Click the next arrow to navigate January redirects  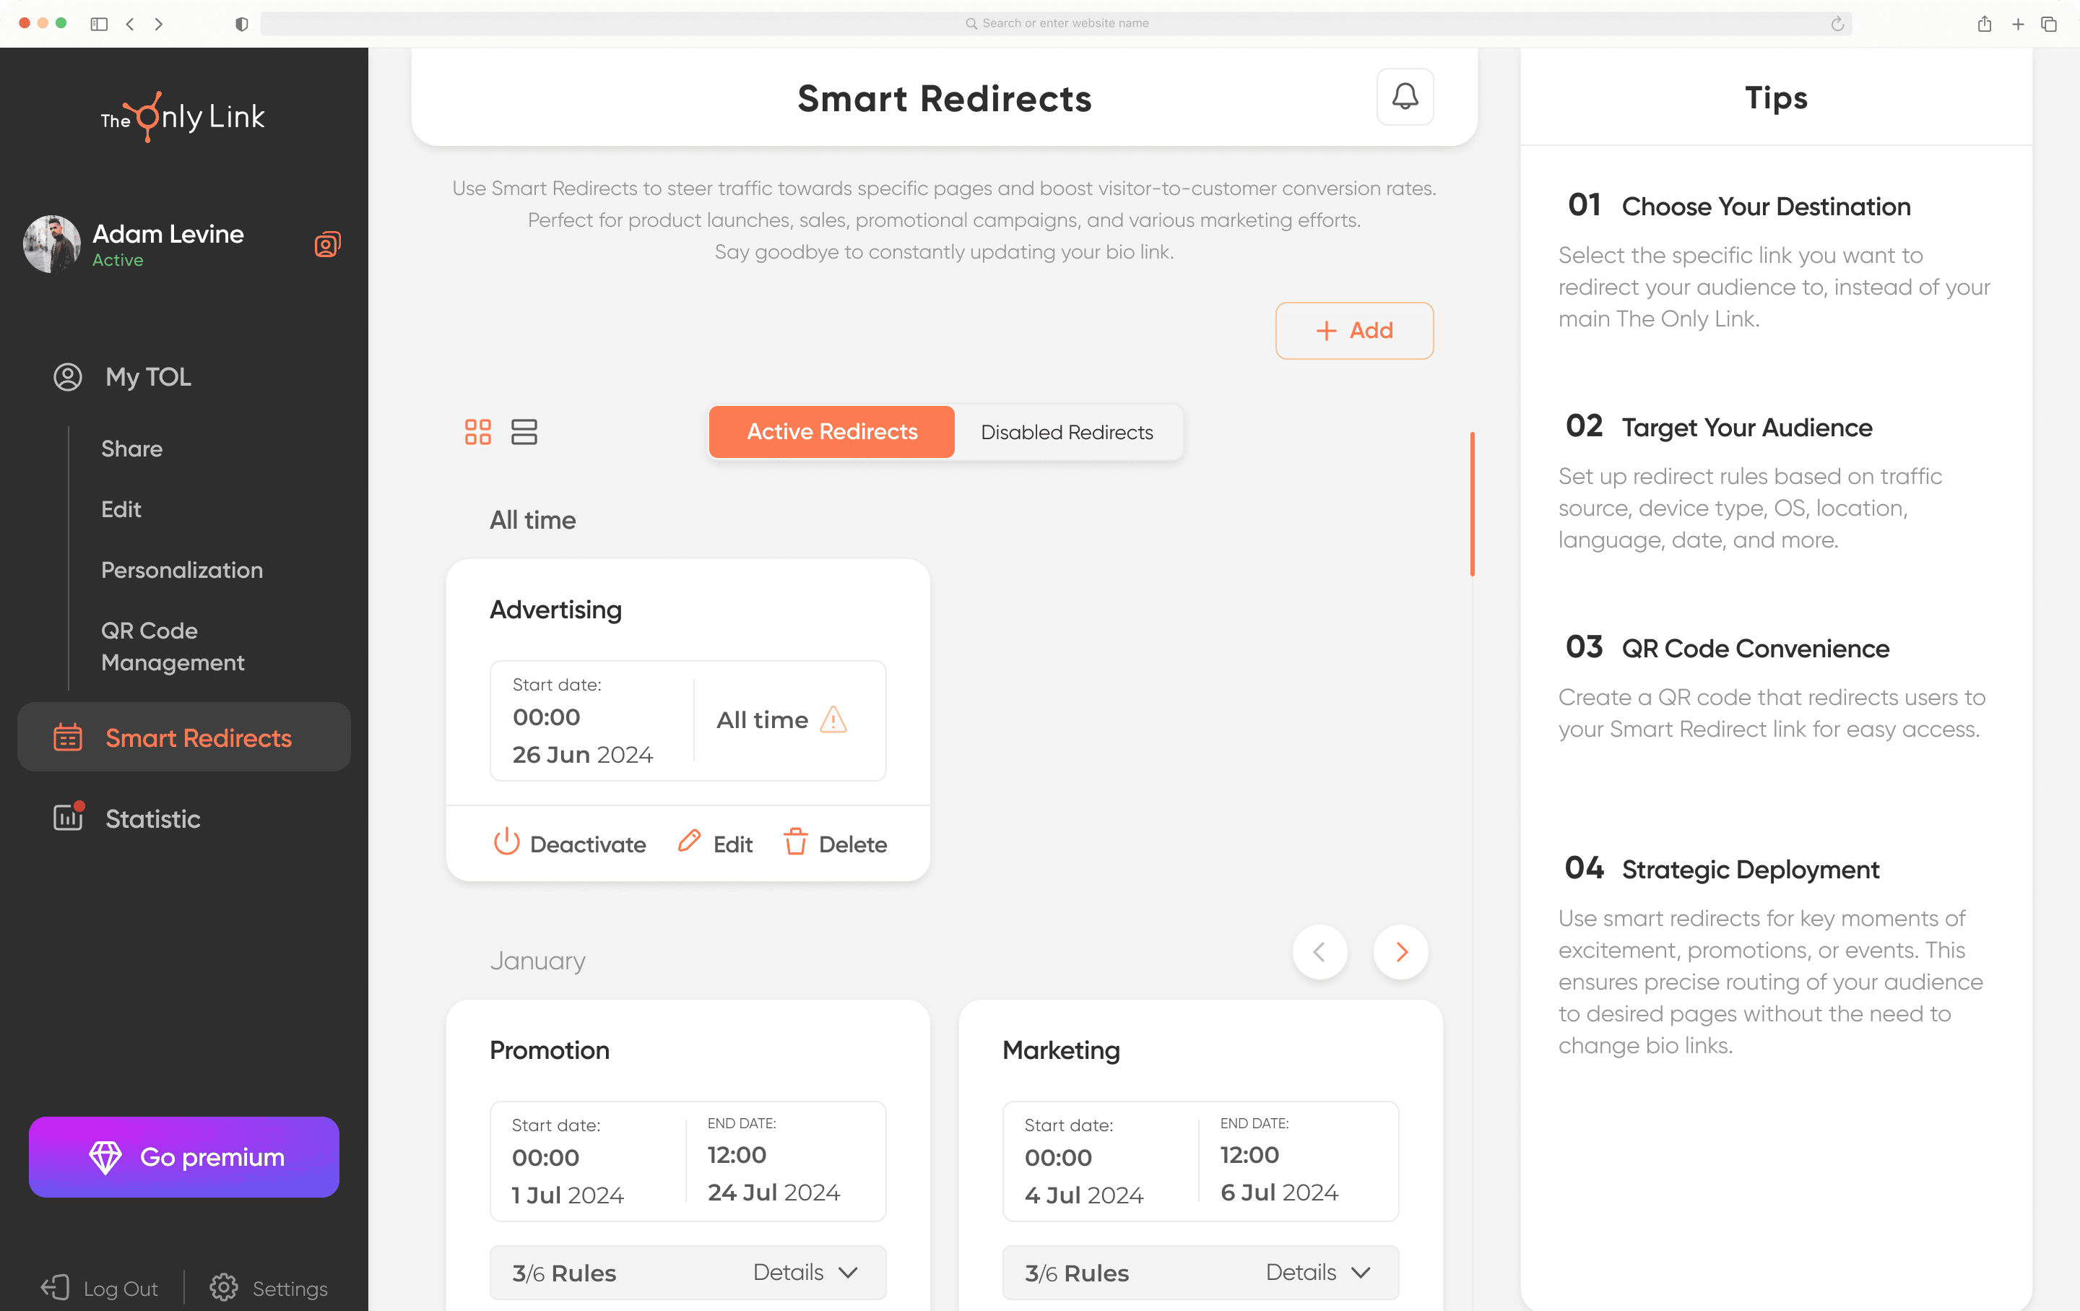[1401, 950]
